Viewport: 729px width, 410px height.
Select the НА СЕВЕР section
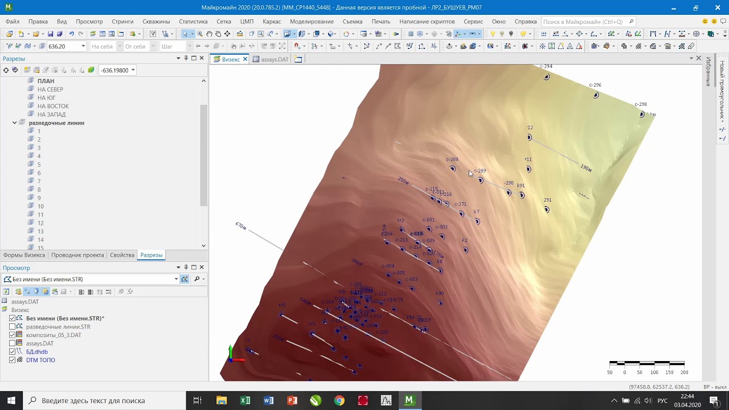(50, 89)
